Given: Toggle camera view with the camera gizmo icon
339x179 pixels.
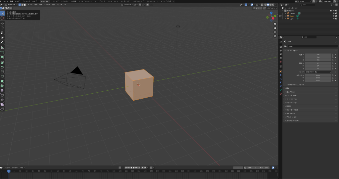Looking at the screenshot, I should [275, 32].
